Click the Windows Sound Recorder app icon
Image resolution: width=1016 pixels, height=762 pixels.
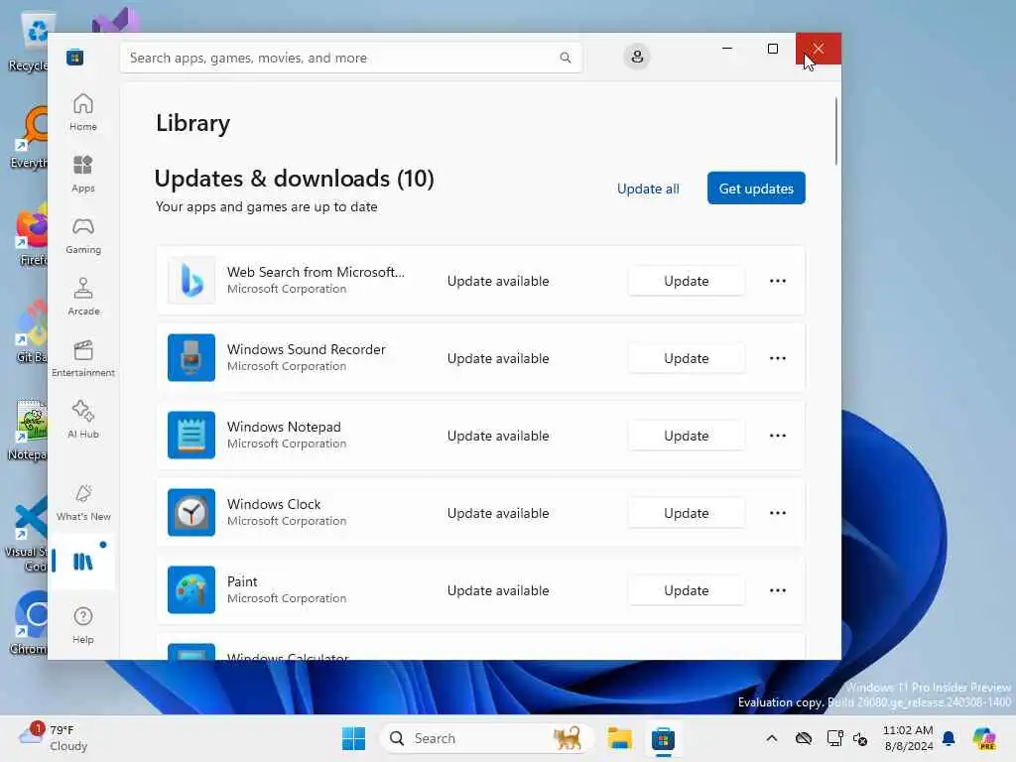(191, 357)
